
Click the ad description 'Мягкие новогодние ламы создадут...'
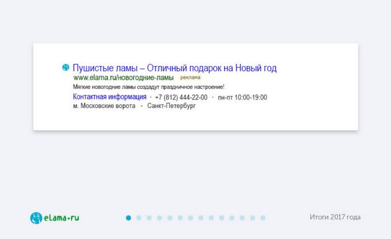tap(149, 87)
